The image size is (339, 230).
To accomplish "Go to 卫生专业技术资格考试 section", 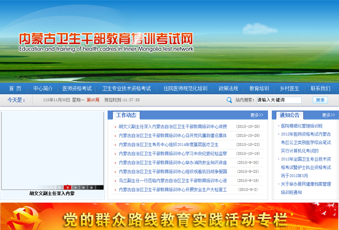I will coord(127,89).
